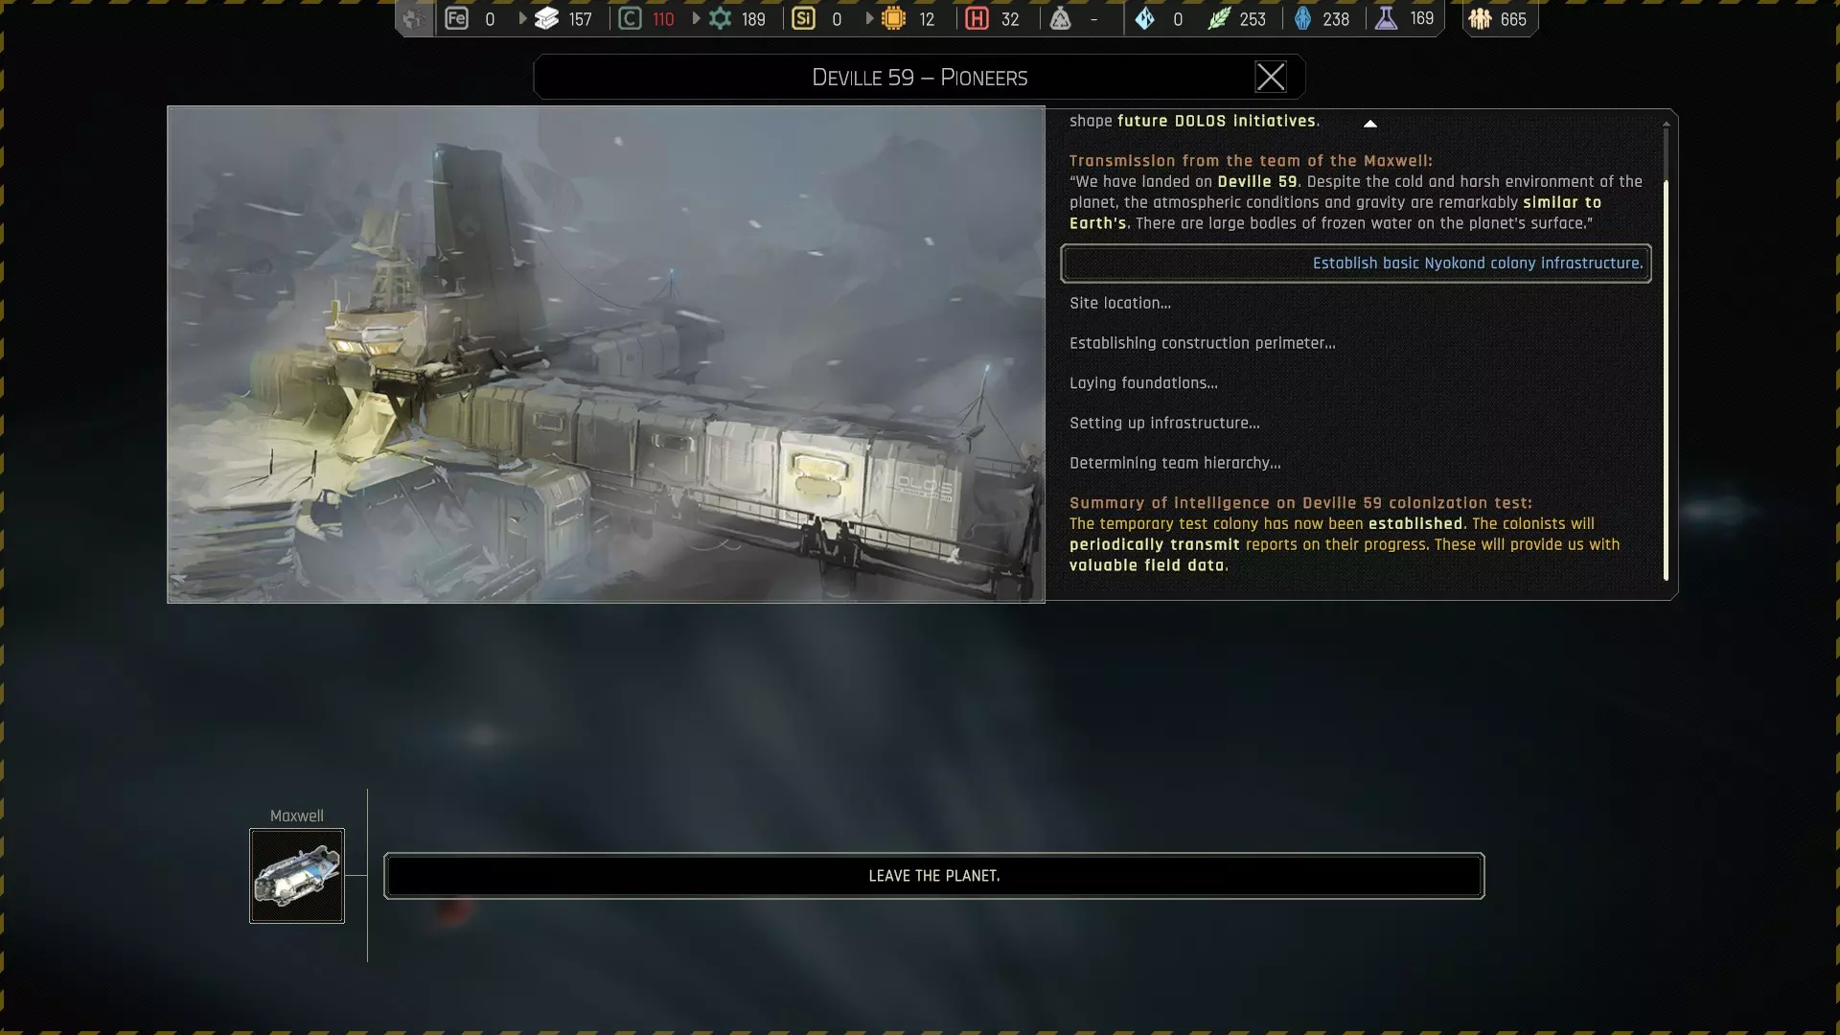Click the H hydrogen resource icon
Image resolution: width=1840 pixels, height=1035 pixels.
pos(977,18)
